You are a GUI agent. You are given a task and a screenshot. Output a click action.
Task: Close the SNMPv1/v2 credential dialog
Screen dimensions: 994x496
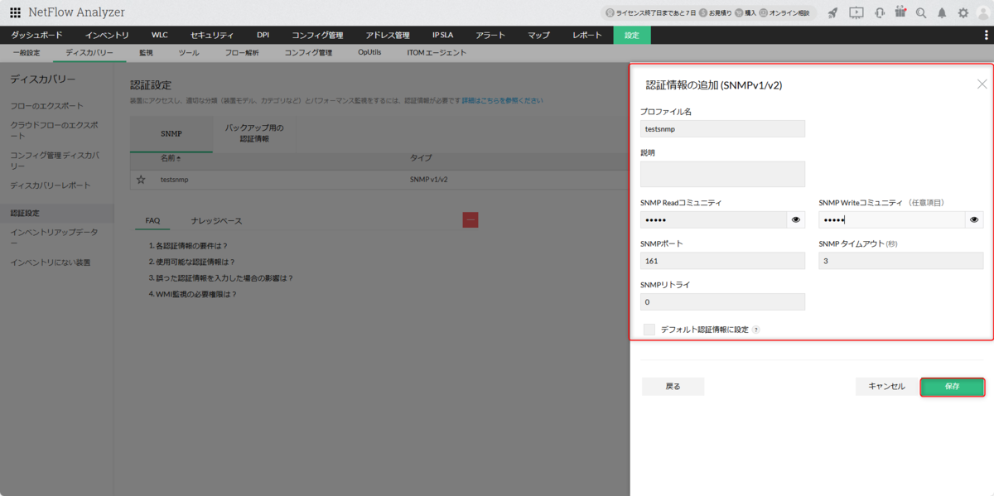pyautogui.click(x=982, y=84)
